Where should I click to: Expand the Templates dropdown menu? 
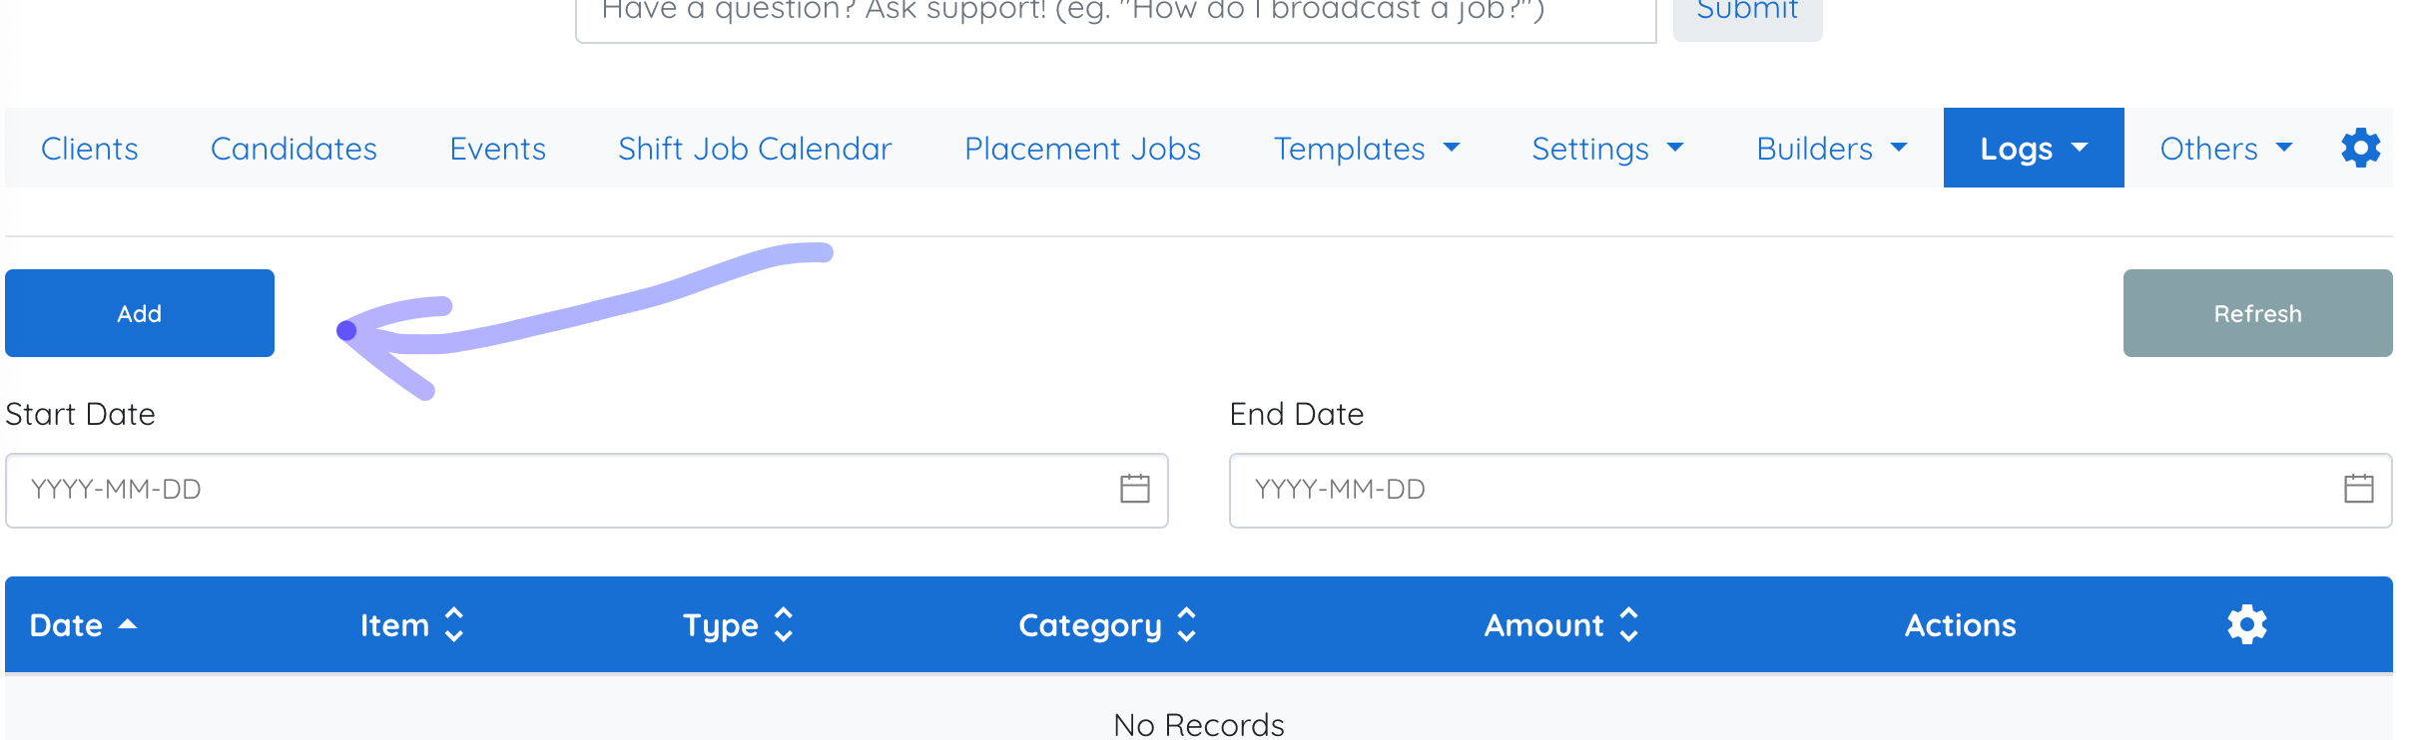pos(1367,149)
